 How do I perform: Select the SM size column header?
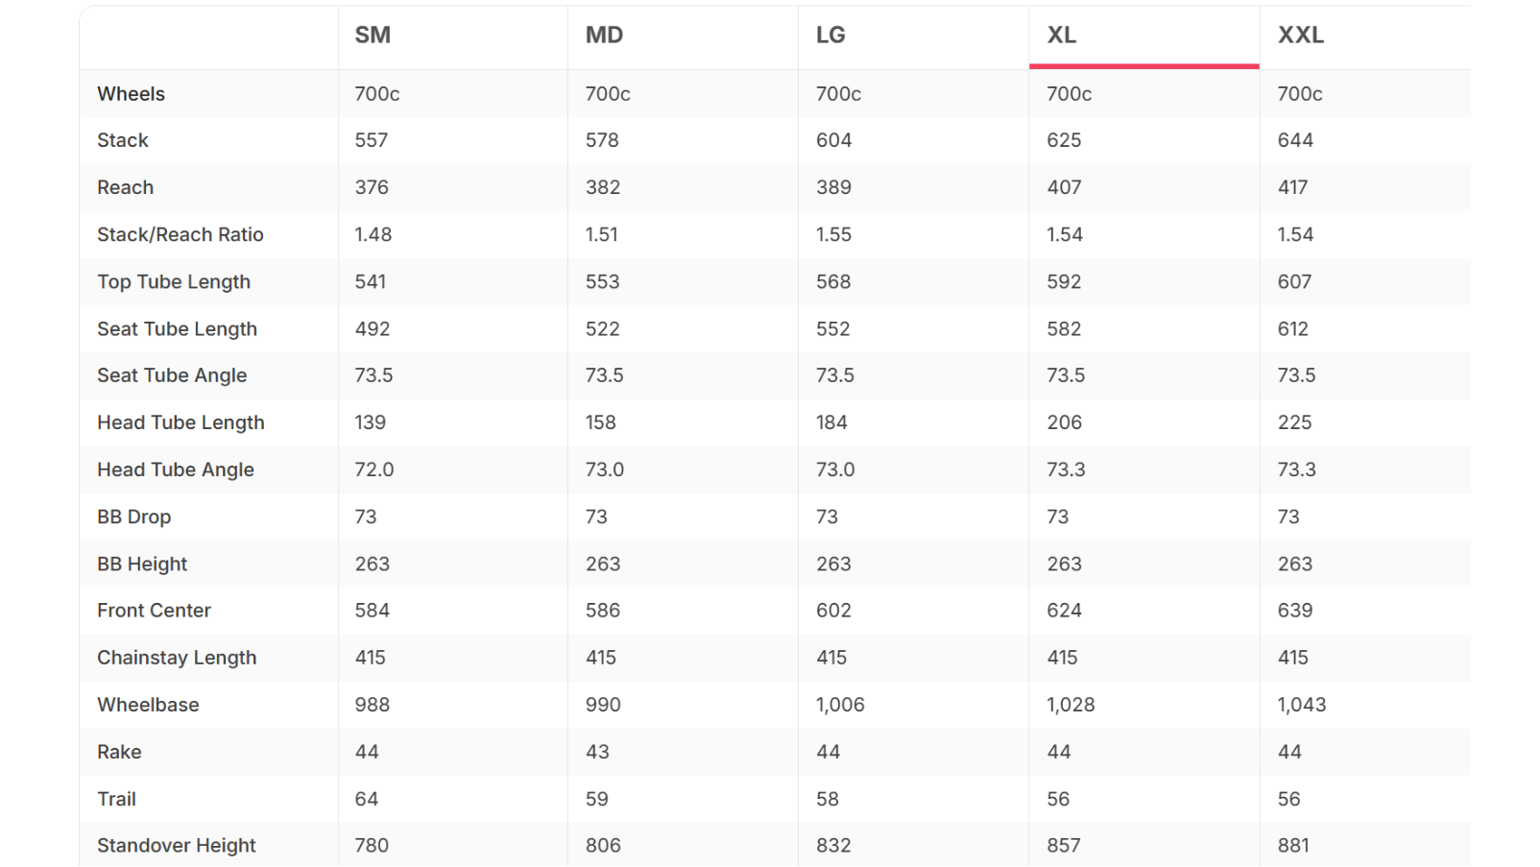pyautogui.click(x=373, y=36)
